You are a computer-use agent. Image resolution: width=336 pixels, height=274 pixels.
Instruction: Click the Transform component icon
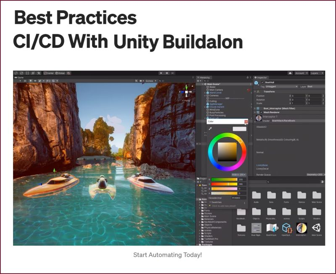258,91
